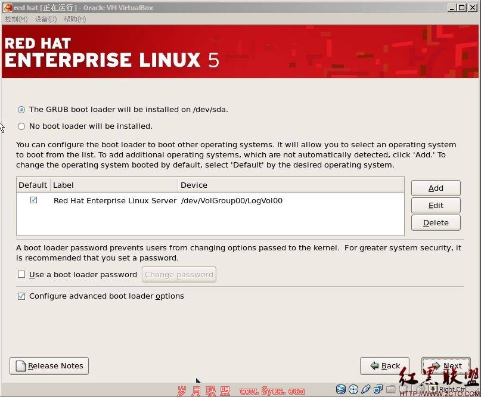Close the VirtualBox window

pos(473,8)
